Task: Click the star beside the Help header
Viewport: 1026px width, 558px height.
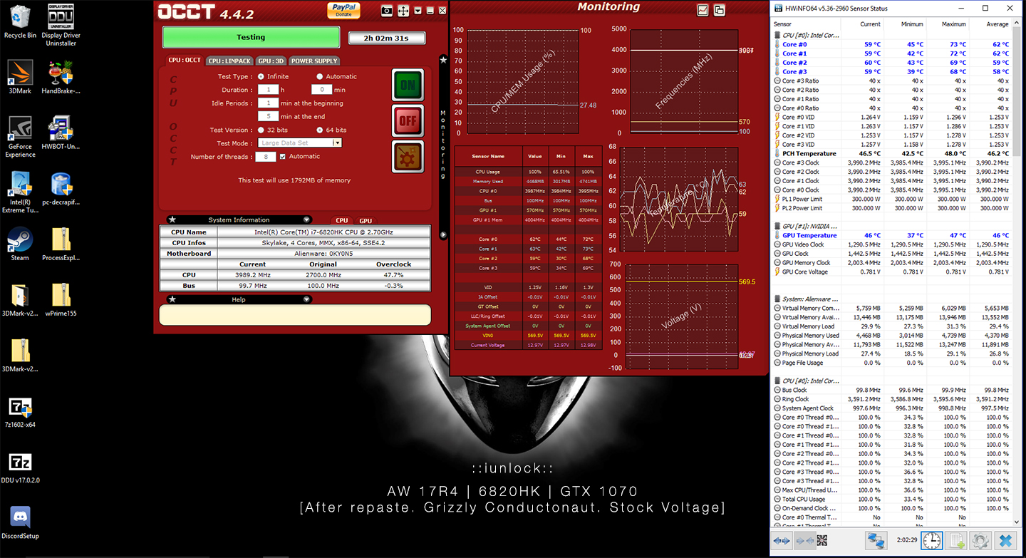Action: [172, 299]
